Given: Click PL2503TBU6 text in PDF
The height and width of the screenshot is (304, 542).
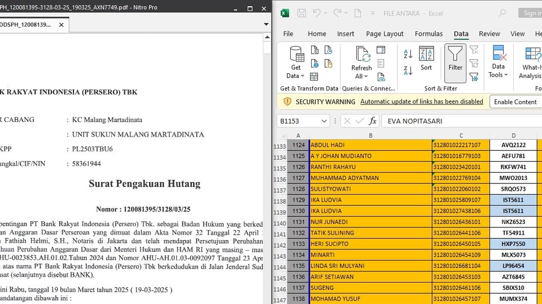Looking at the screenshot, I should (92, 149).
